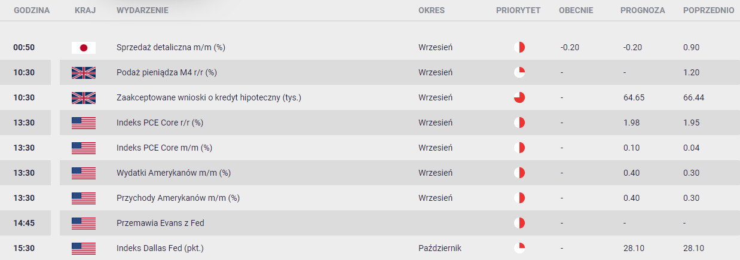Open the Indeks PCE Core m/m (%) event

pos(164,148)
